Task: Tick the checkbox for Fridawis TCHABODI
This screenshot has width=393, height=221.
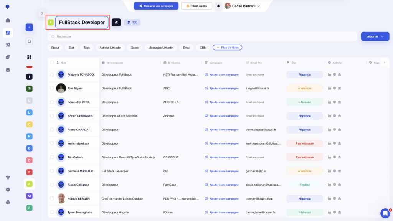Action: [x=52, y=74]
